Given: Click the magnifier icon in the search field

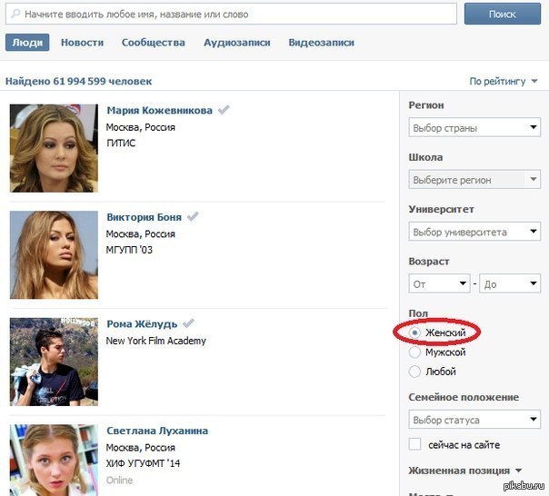Looking at the screenshot, I should (15, 15).
